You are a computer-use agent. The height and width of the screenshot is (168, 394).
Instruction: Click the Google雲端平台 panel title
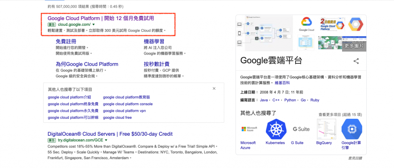tap(271, 61)
